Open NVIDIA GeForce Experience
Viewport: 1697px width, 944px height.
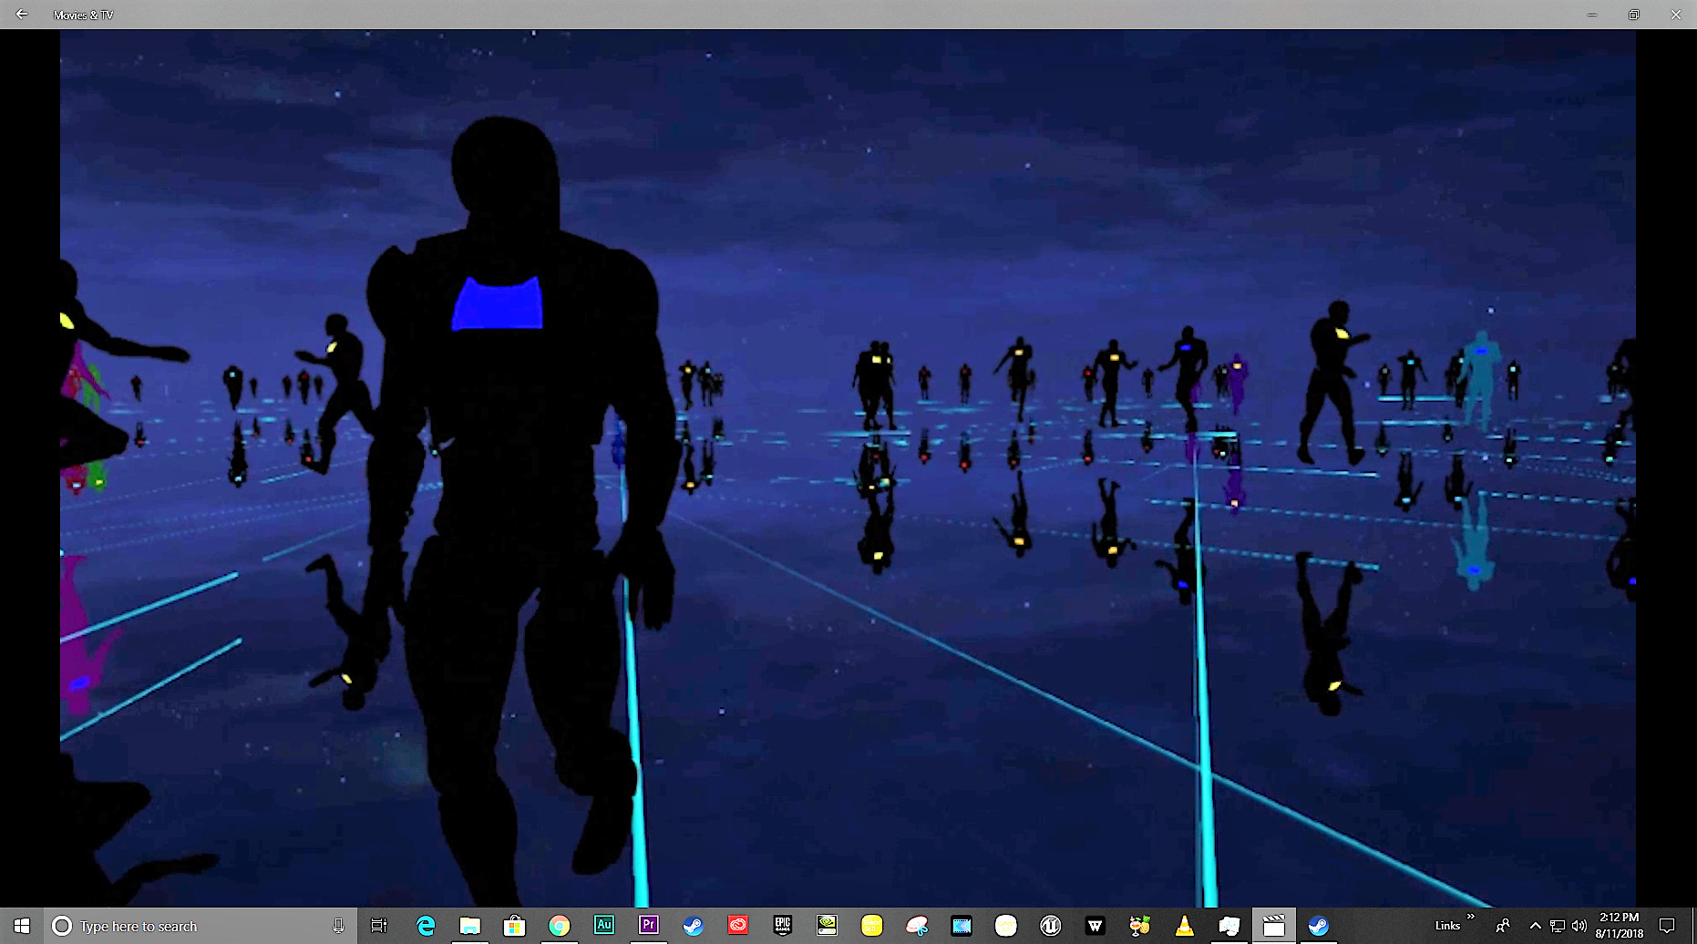point(827,925)
